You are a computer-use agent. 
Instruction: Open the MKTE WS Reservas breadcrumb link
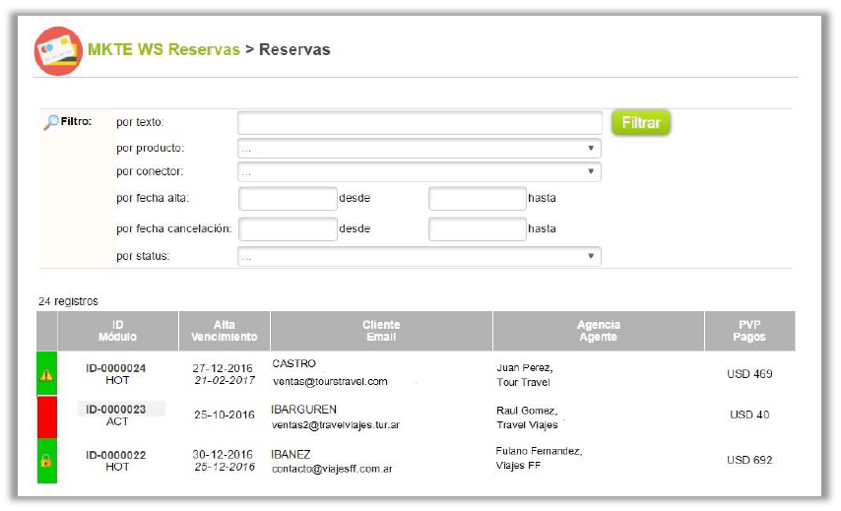tap(163, 49)
